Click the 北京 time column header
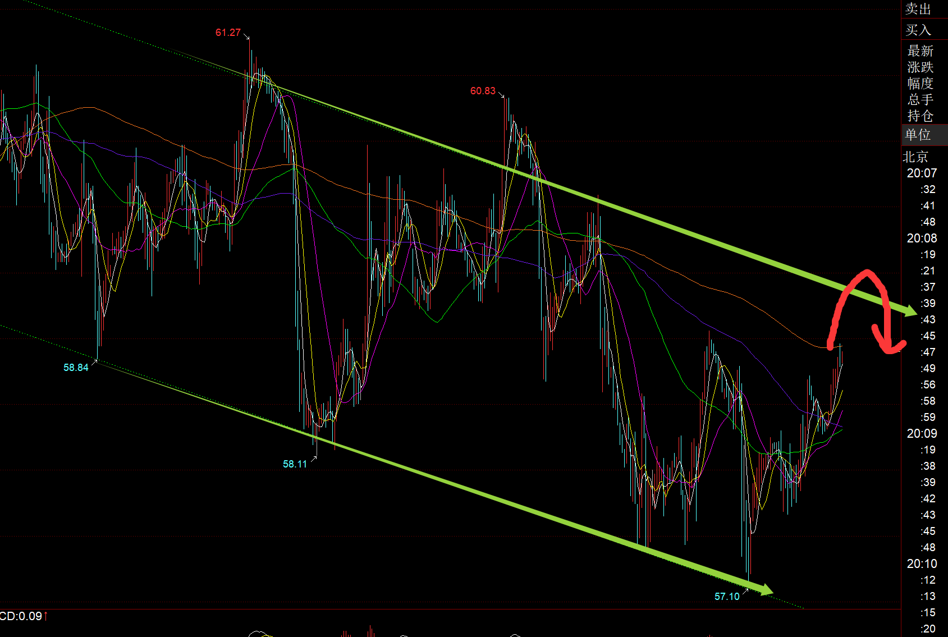The width and height of the screenshot is (948, 637). 915,157
